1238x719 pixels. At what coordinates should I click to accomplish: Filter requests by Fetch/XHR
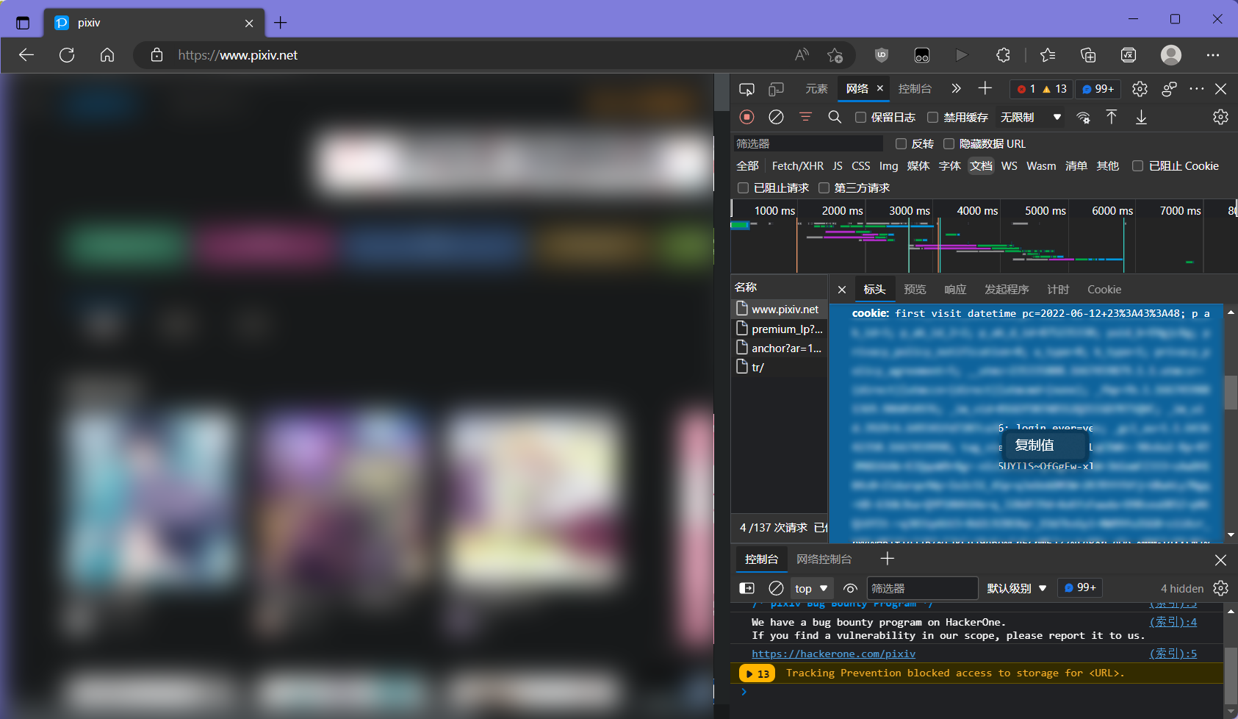pos(798,166)
